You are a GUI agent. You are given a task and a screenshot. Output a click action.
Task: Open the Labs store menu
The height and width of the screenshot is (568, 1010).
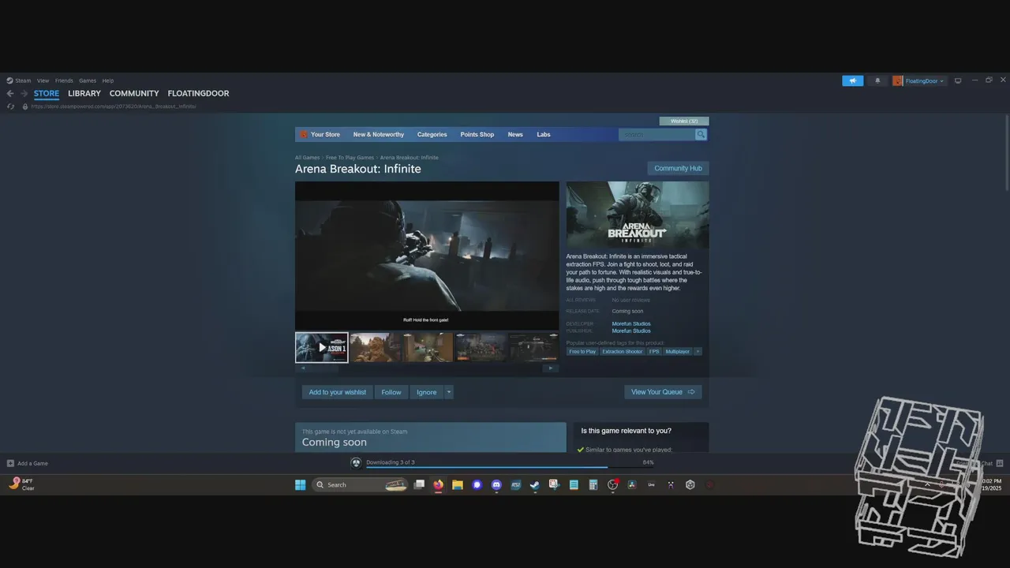(x=544, y=134)
